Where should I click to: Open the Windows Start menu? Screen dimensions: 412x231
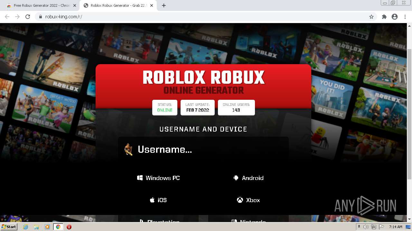pyautogui.click(x=9, y=227)
